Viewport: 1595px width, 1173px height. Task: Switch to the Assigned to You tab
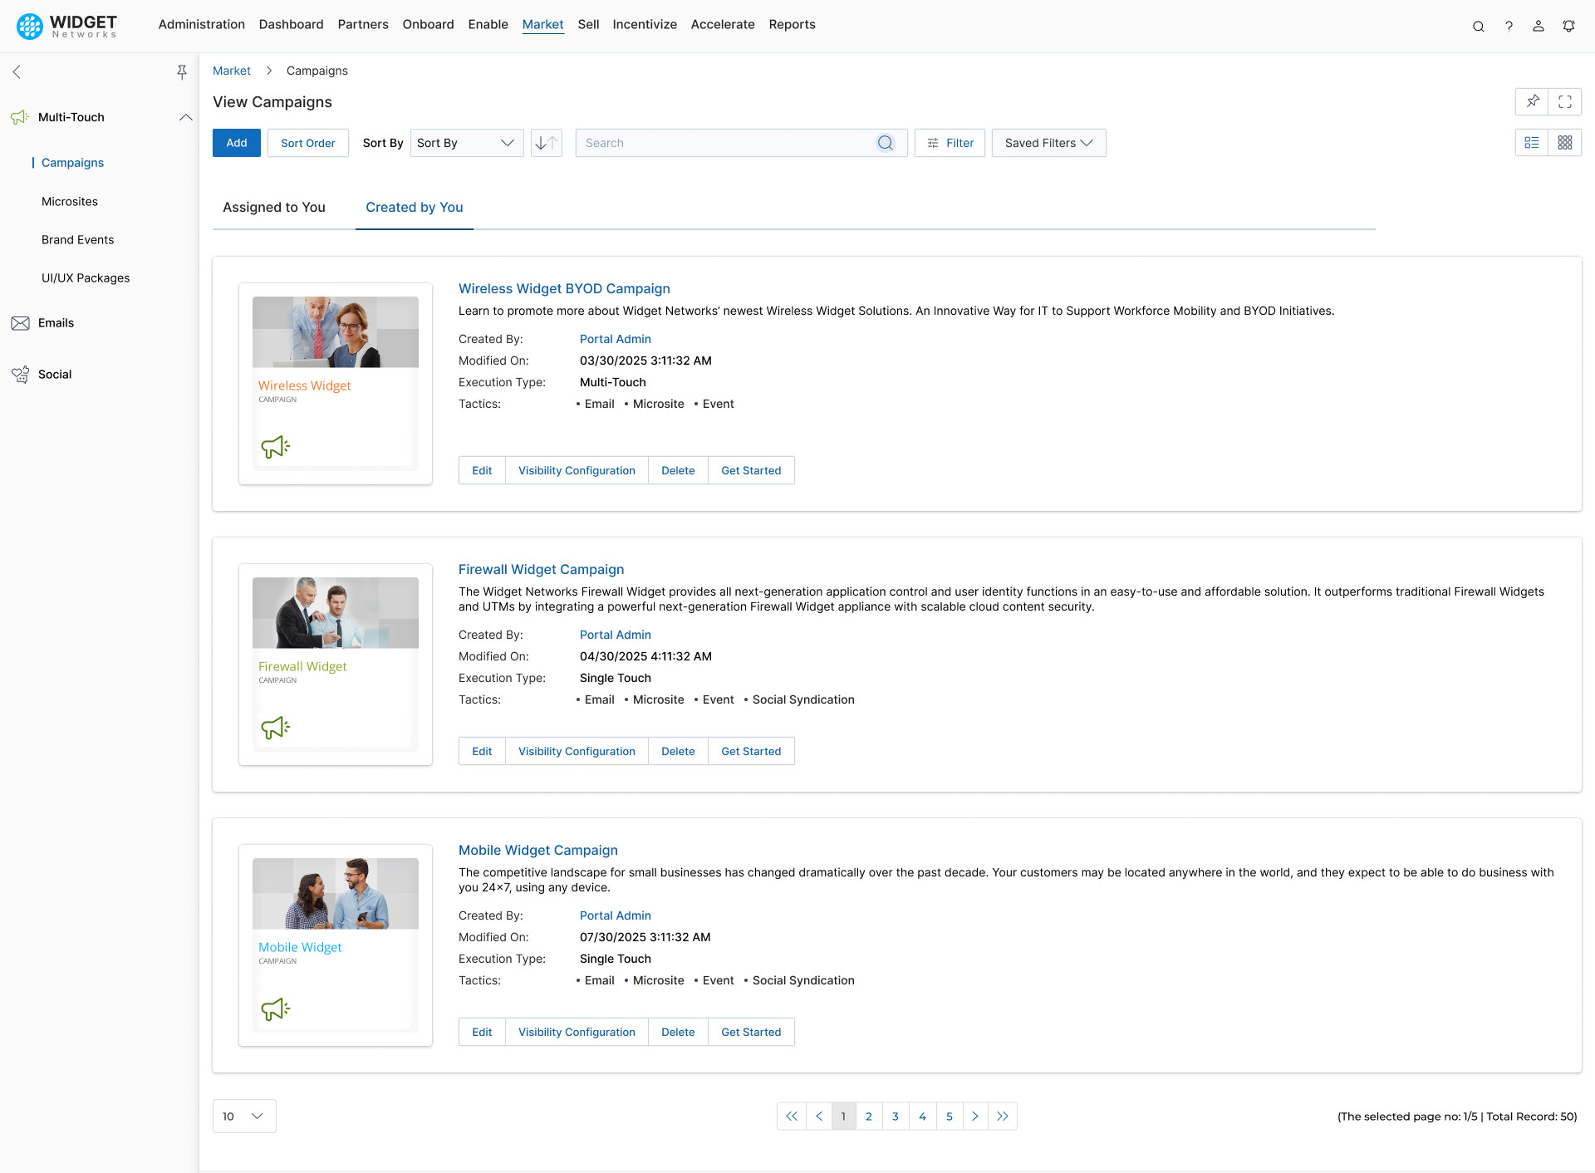273,208
